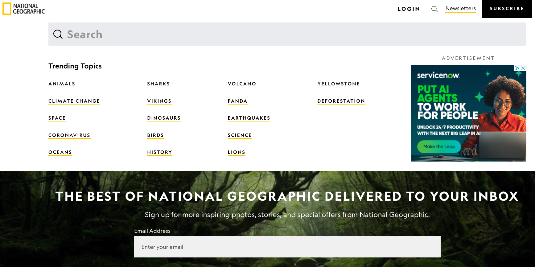Click the ADVERTISEMENT label text
This screenshot has width=535, height=267.
(468, 58)
